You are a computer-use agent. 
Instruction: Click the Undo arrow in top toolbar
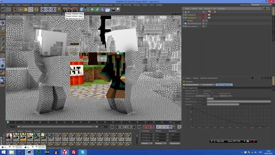coord(4,9)
